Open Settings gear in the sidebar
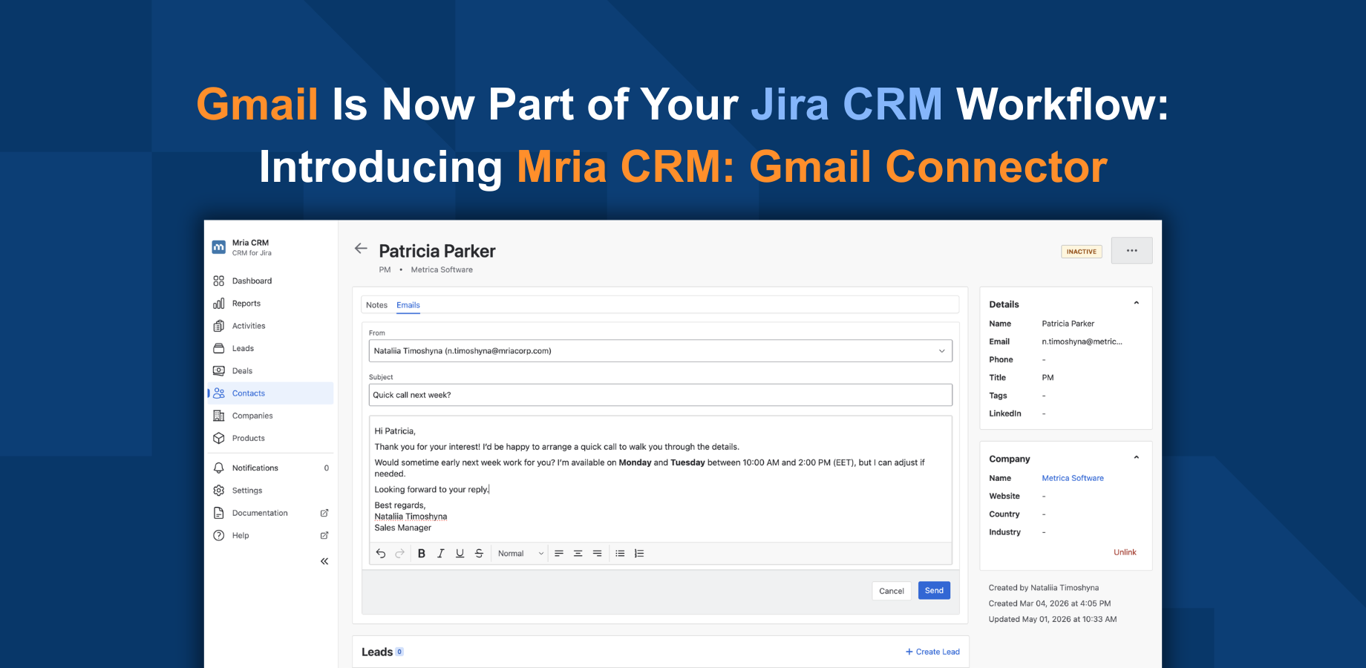1366x668 pixels. tap(218, 491)
